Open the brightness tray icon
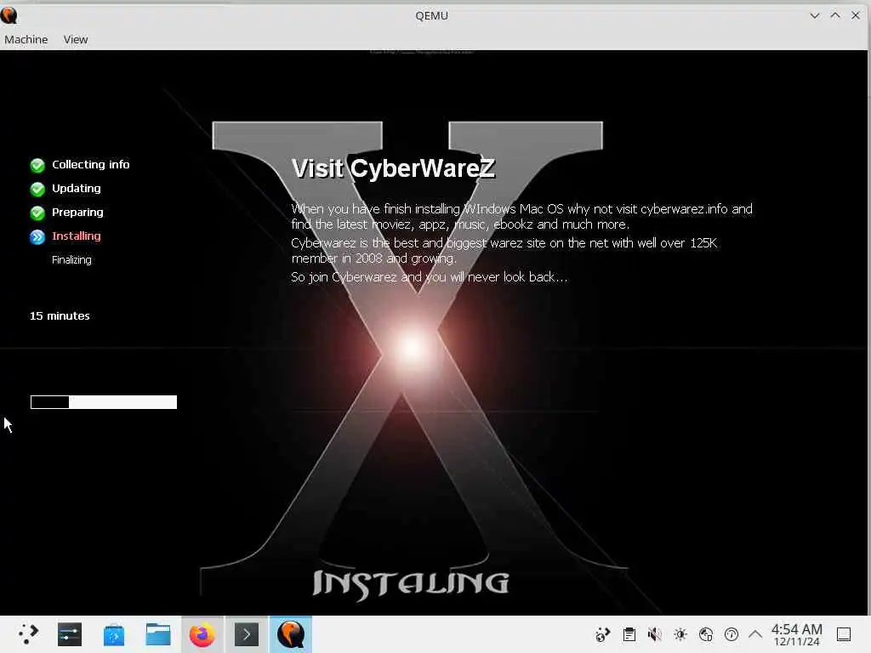The height and width of the screenshot is (653, 871). [x=680, y=634]
